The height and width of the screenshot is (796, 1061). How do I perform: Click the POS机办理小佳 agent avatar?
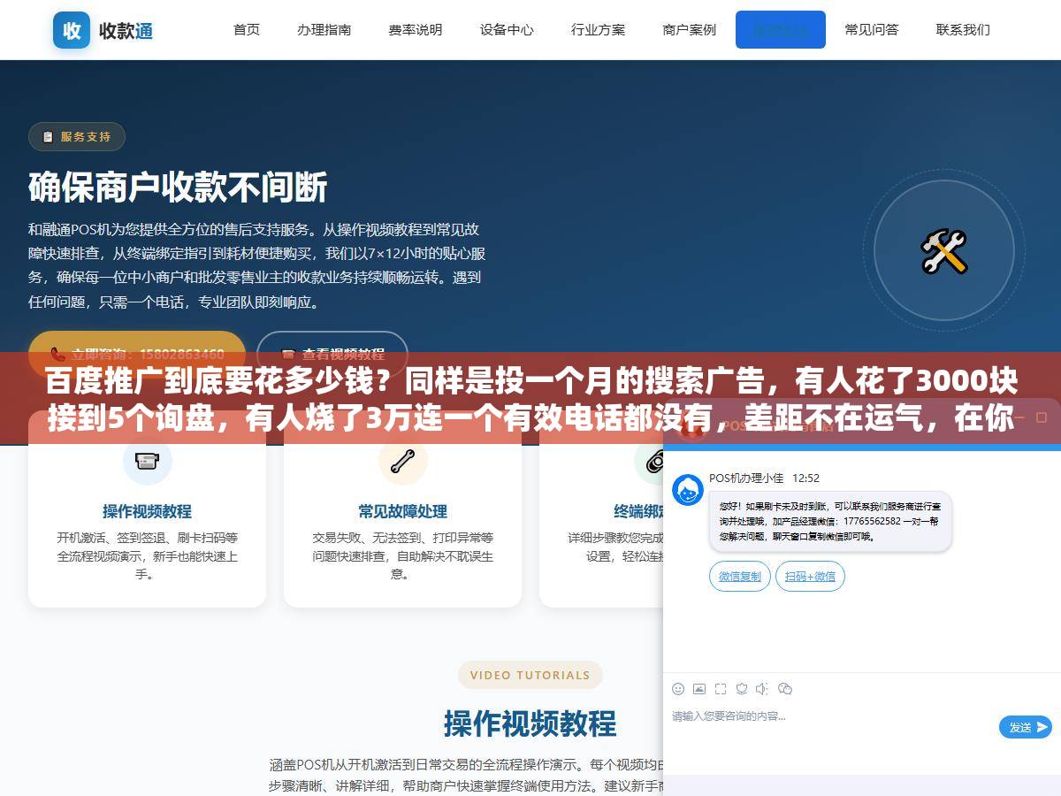(688, 490)
